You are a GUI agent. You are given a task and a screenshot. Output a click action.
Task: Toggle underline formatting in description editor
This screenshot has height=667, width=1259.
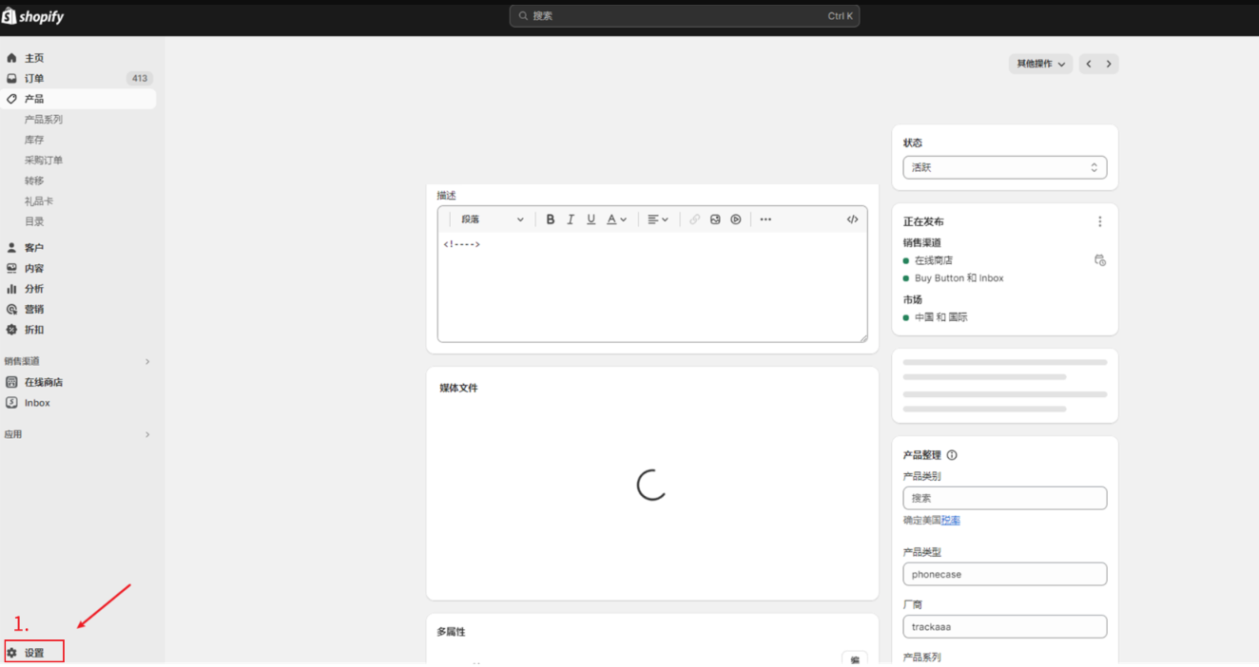(x=591, y=219)
